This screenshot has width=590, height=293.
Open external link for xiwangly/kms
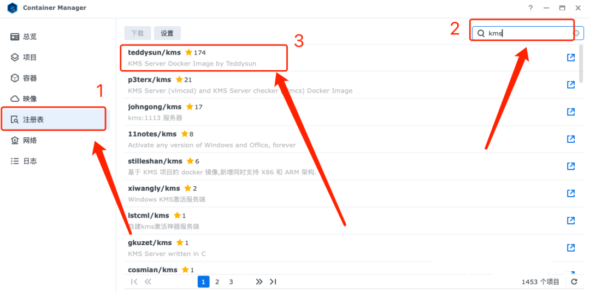pyautogui.click(x=571, y=193)
